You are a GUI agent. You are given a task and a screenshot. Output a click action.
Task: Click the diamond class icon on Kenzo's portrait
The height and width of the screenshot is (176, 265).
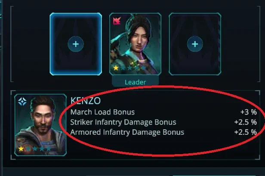tap(22, 101)
